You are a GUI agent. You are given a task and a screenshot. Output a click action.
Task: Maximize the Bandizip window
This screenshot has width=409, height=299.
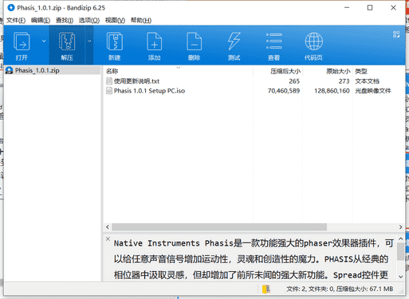pos(370,8)
